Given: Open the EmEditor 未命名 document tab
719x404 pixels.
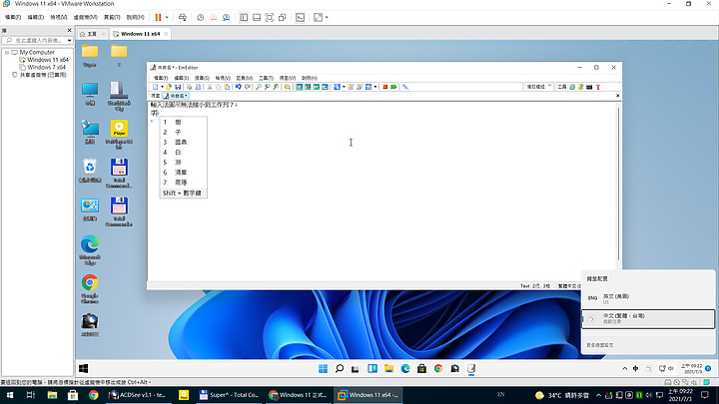Looking at the screenshot, I should [x=176, y=96].
